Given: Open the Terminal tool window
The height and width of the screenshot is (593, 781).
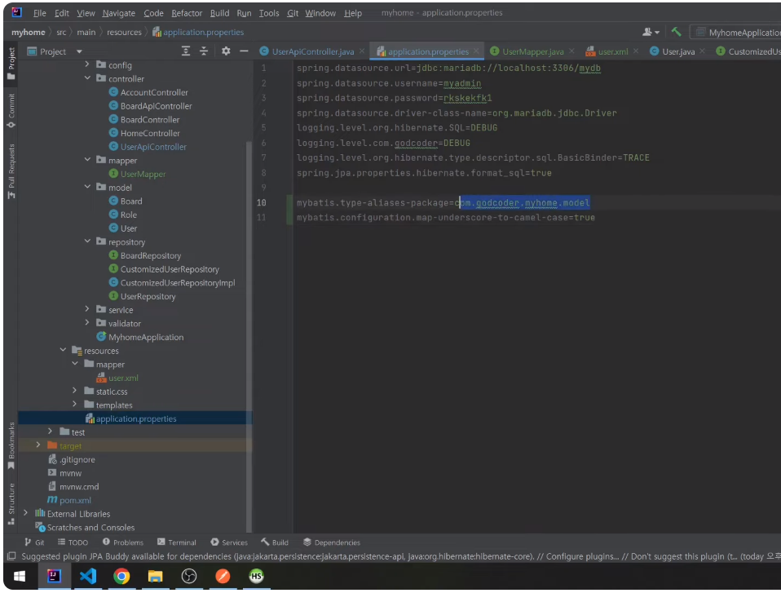Looking at the screenshot, I should pos(176,542).
